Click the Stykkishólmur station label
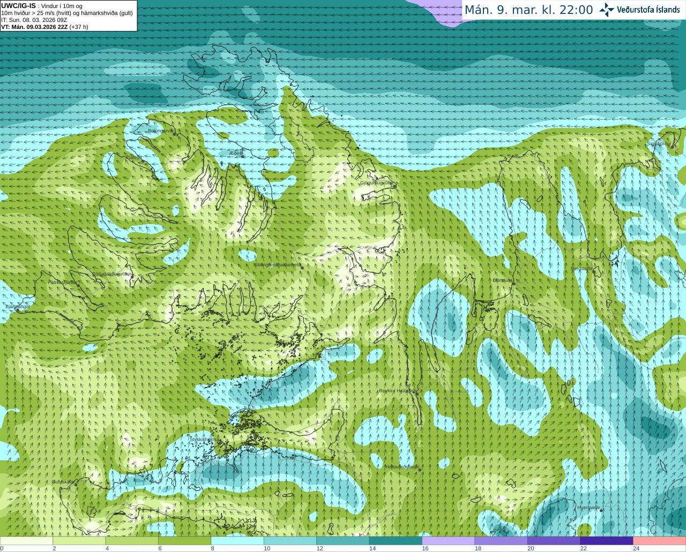 coord(205,439)
